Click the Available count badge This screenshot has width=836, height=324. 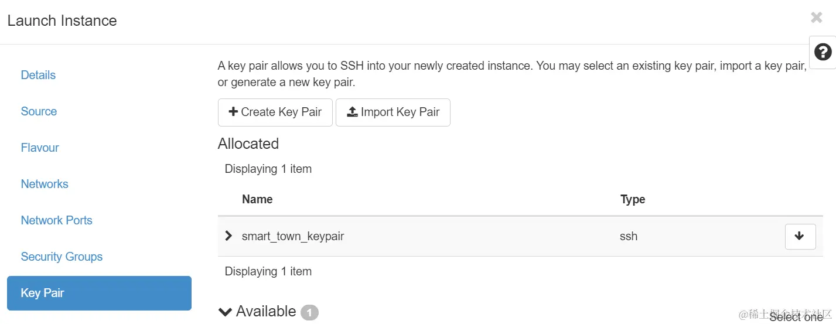tap(309, 312)
